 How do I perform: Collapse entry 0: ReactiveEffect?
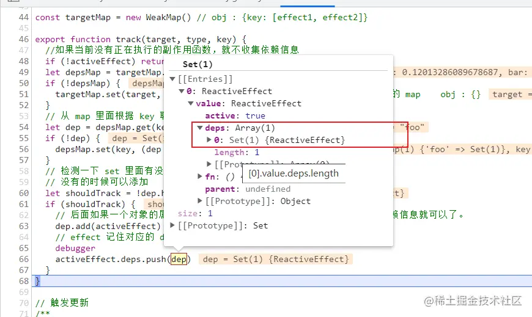[182, 91]
